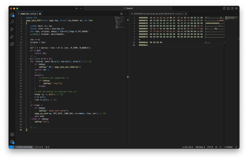Toggle the secondary side bar layout icon

tap(232, 8)
